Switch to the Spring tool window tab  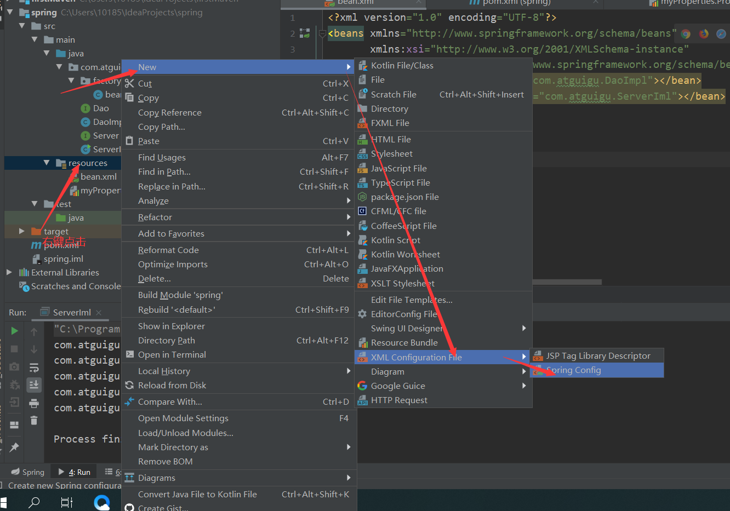coord(28,472)
